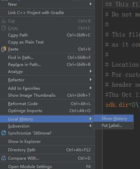Viewport: 140px width, 169px height.
Task: Click the sdk.dir line in editor
Action: click(x=123, y=105)
